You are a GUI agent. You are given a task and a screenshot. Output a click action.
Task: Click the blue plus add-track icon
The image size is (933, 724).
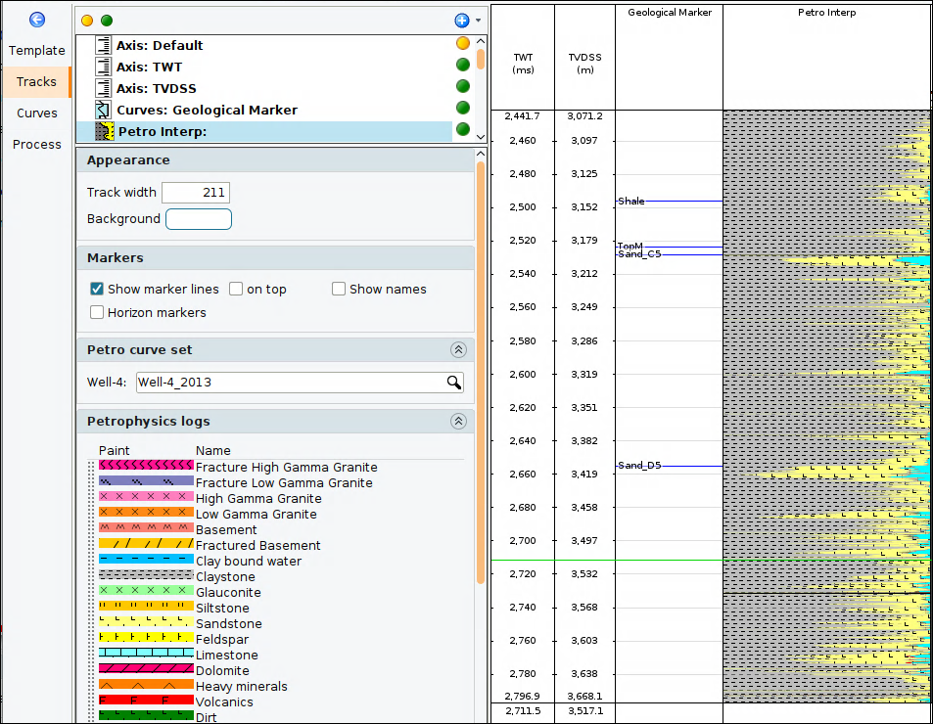click(462, 21)
